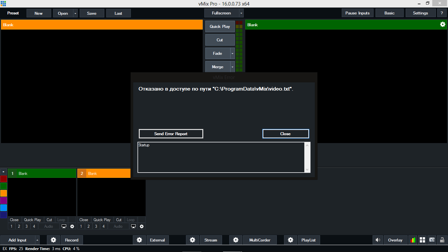Close the vMix Error dialog
448x252 pixels.
[x=285, y=134]
